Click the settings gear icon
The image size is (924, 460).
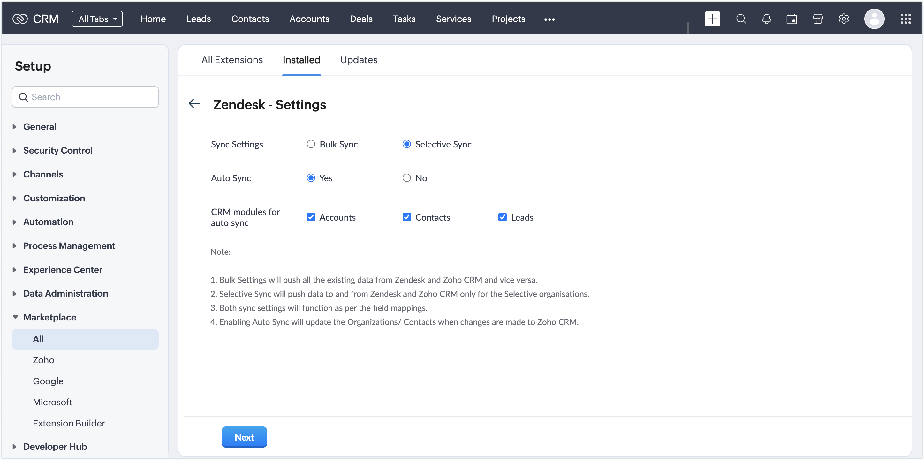coord(844,19)
